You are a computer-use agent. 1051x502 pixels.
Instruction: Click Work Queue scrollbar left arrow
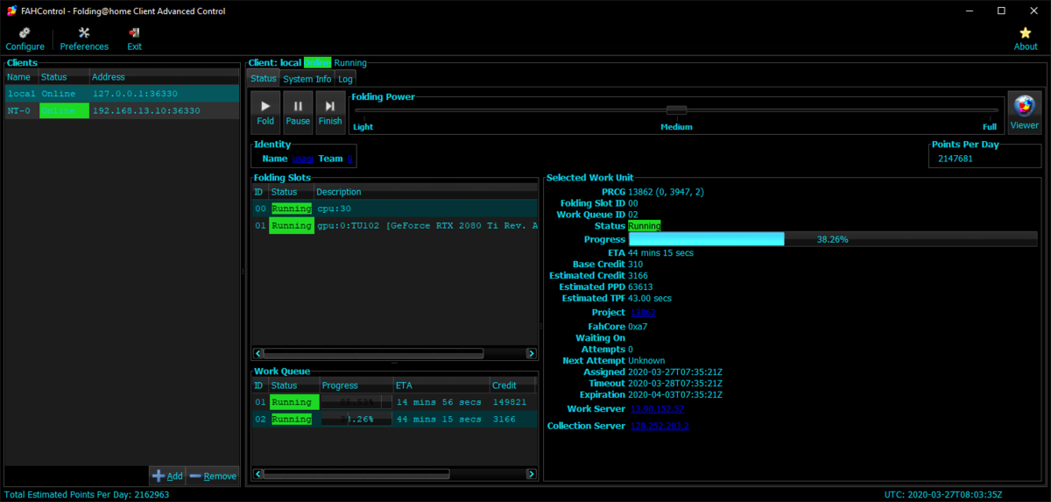pyautogui.click(x=258, y=474)
